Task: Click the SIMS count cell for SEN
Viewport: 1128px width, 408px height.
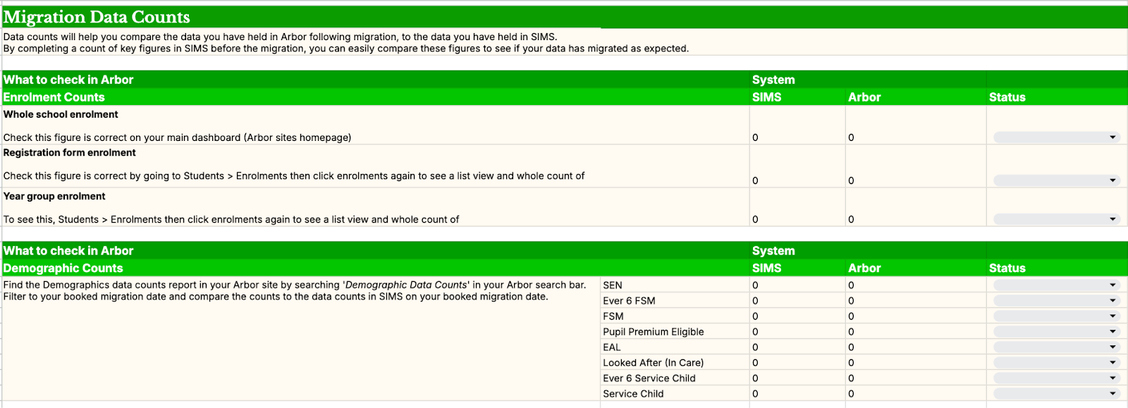Action: click(797, 285)
